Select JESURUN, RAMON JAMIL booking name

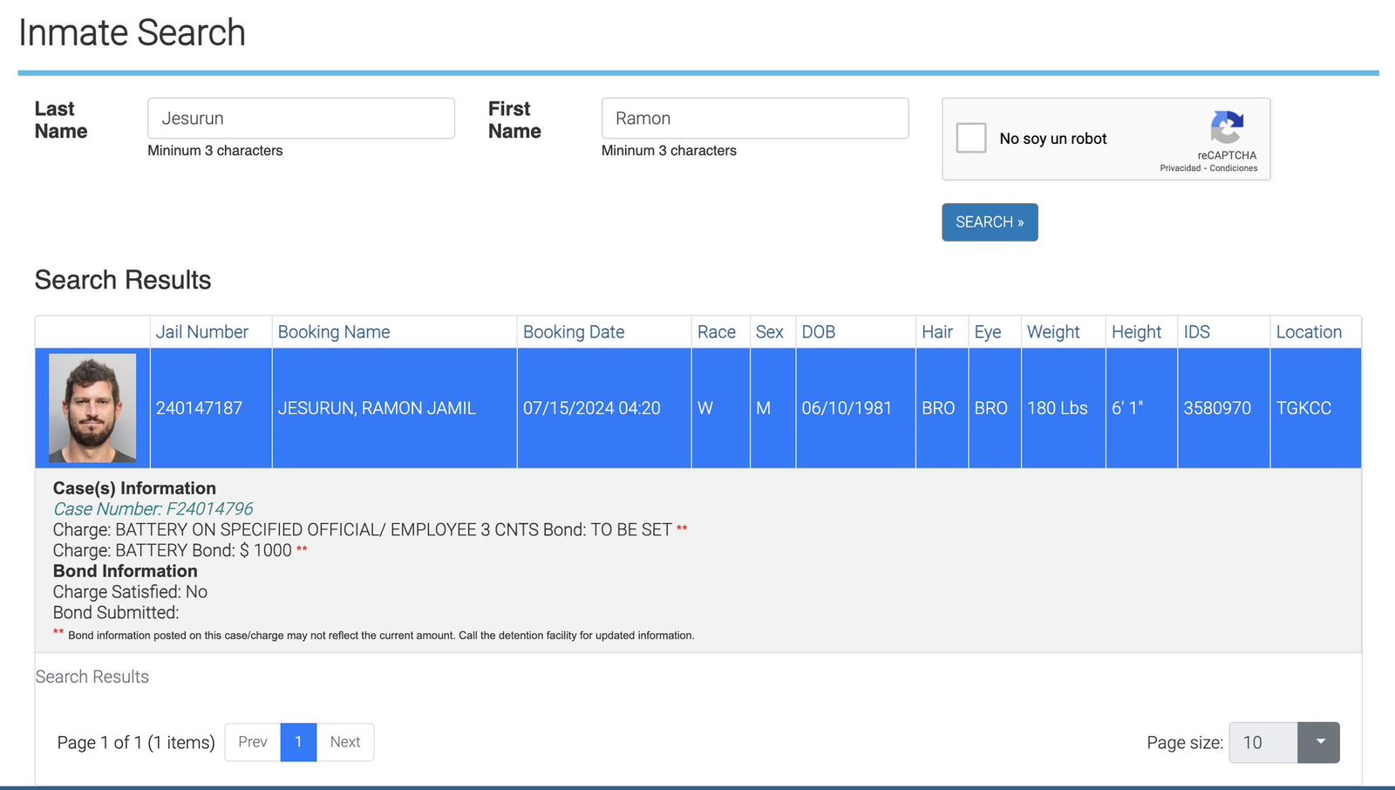click(x=394, y=408)
